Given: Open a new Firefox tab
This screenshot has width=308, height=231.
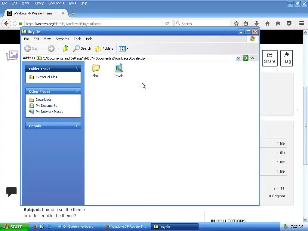Looking at the screenshot, I should tap(73, 13).
